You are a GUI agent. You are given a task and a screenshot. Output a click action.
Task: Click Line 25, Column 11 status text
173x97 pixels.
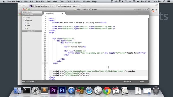[x=29, y=81]
